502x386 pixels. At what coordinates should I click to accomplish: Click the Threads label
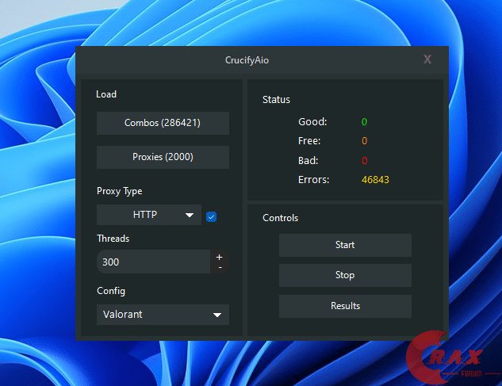point(113,239)
